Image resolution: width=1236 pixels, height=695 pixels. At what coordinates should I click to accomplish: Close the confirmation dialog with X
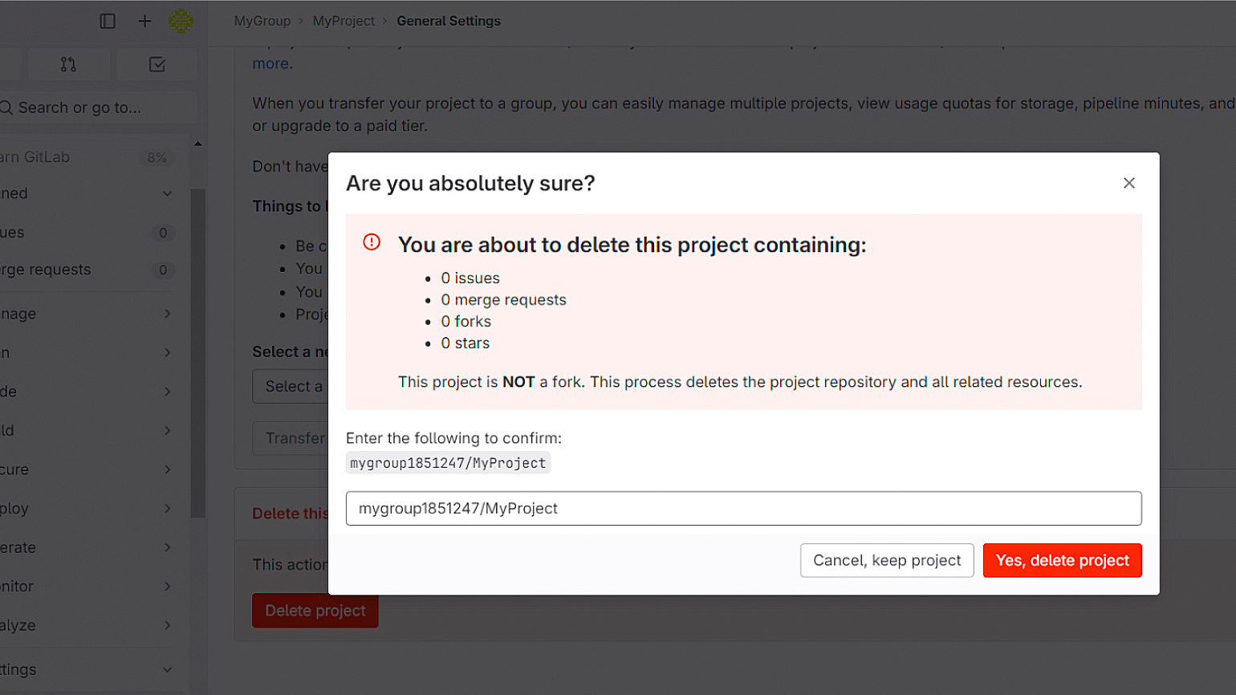1129,183
